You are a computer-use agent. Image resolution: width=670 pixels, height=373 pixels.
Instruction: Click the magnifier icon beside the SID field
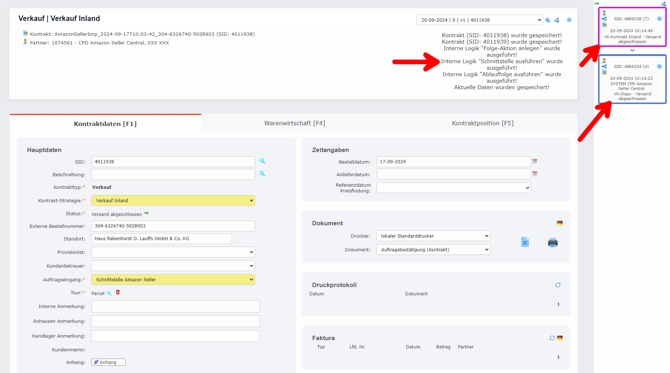tap(262, 161)
